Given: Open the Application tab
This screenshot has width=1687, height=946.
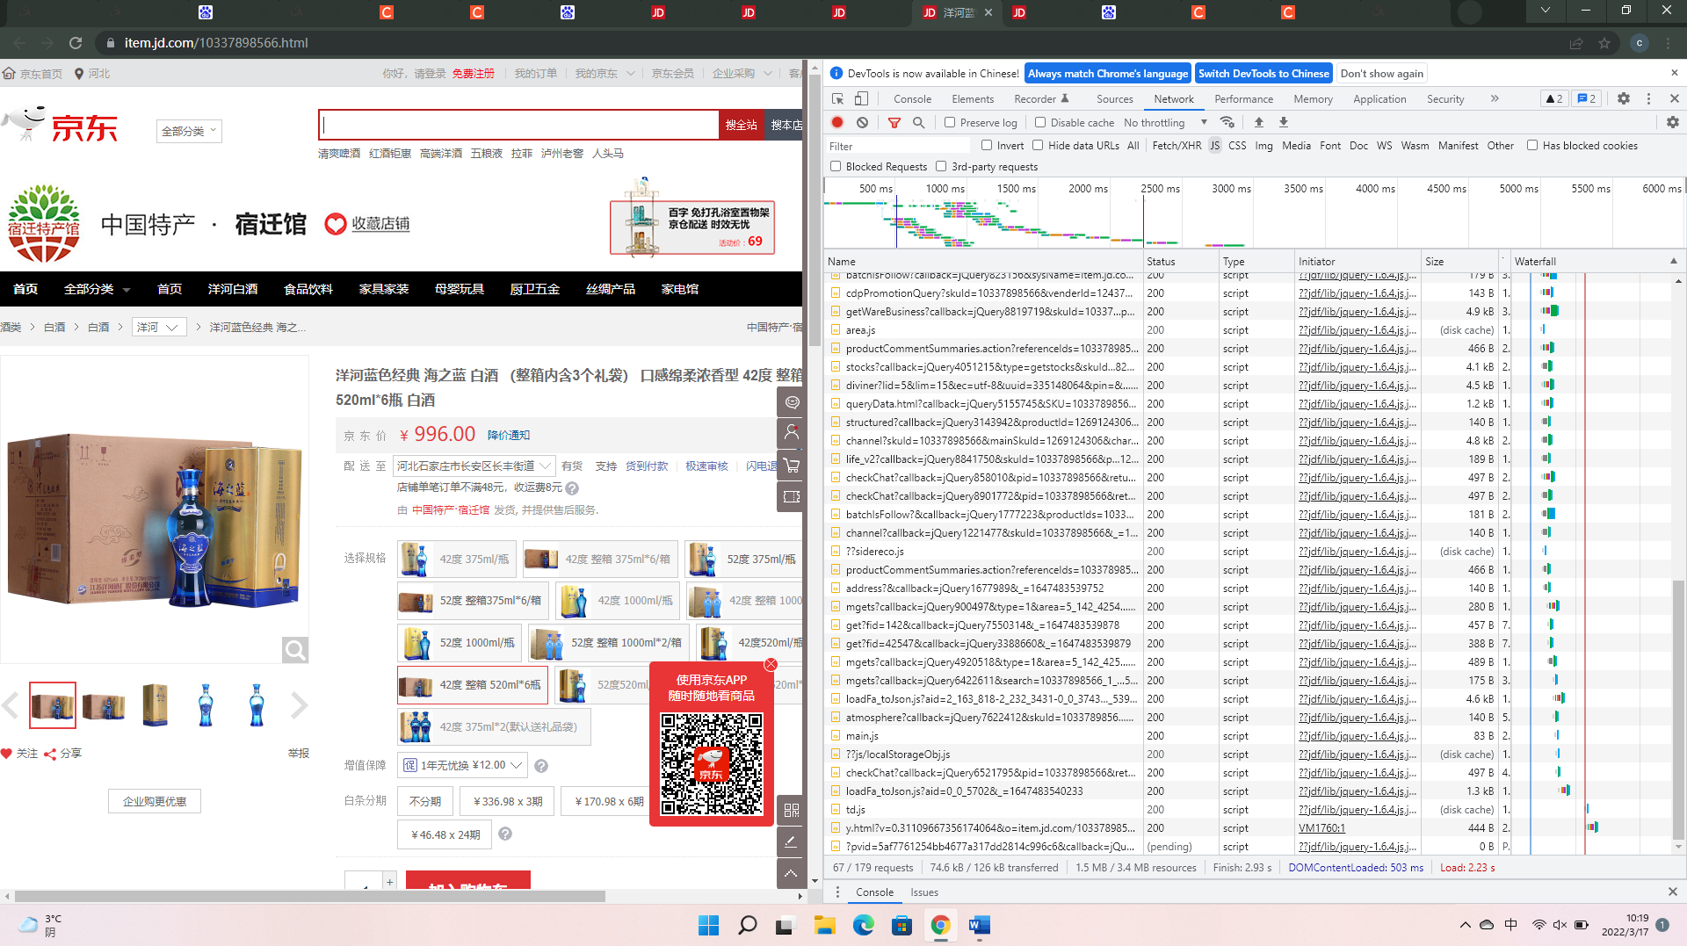Looking at the screenshot, I should pyautogui.click(x=1379, y=99).
